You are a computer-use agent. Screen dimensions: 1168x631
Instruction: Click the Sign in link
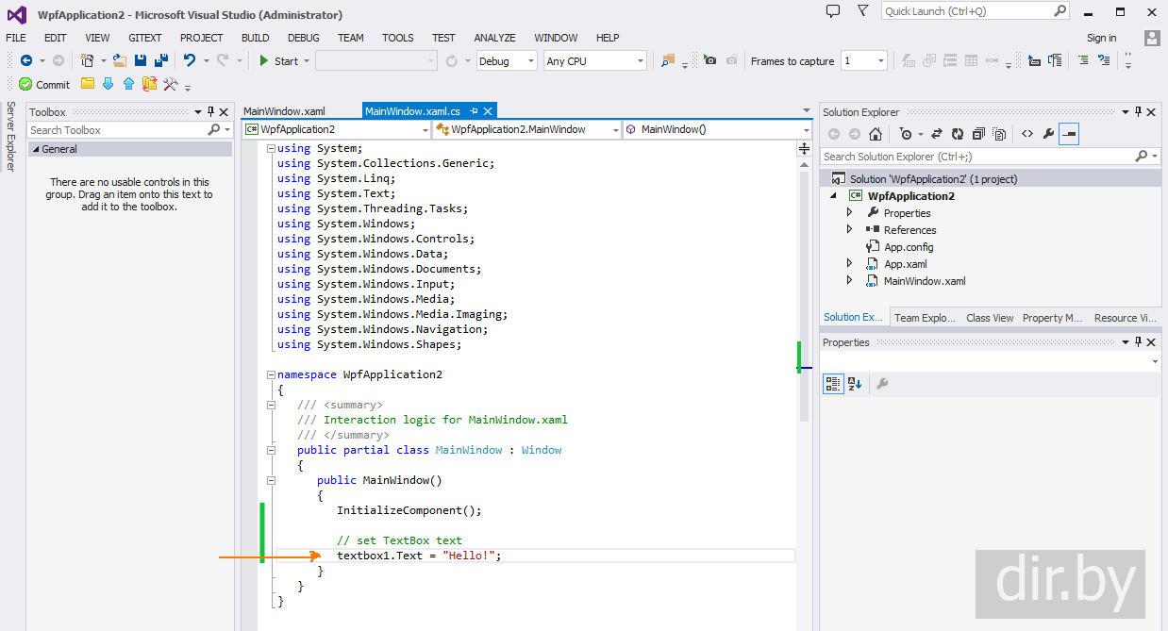coord(1101,38)
